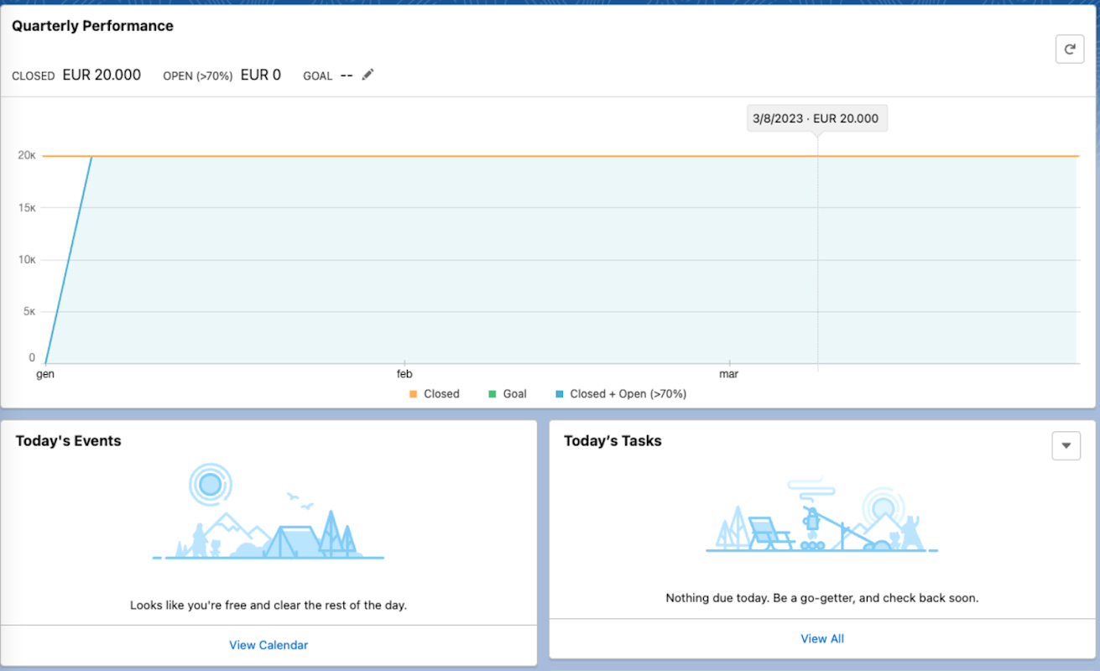Toggle the Closed series in the legend
Viewport: 1100px width, 671px height.
pyautogui.click(x=434, y=393)
